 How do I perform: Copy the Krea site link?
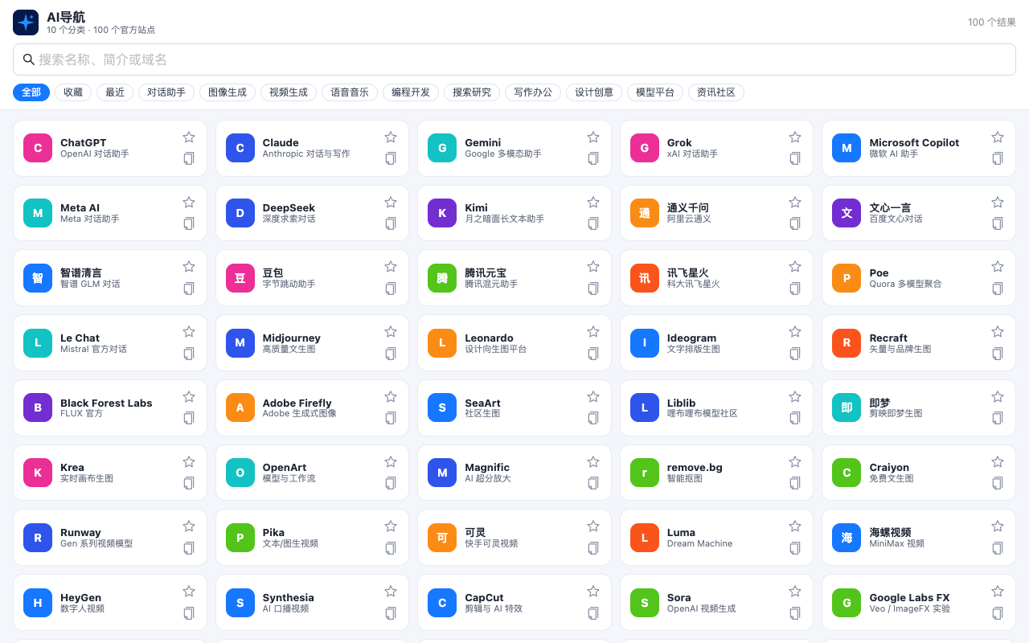pyautogui.click(x=189, y=483)
